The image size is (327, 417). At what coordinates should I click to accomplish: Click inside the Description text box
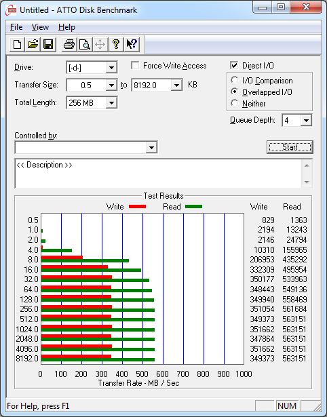tap(159, 174)
